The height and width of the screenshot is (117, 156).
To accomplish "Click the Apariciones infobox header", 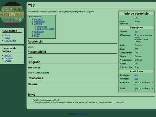I will pos(136,71).
